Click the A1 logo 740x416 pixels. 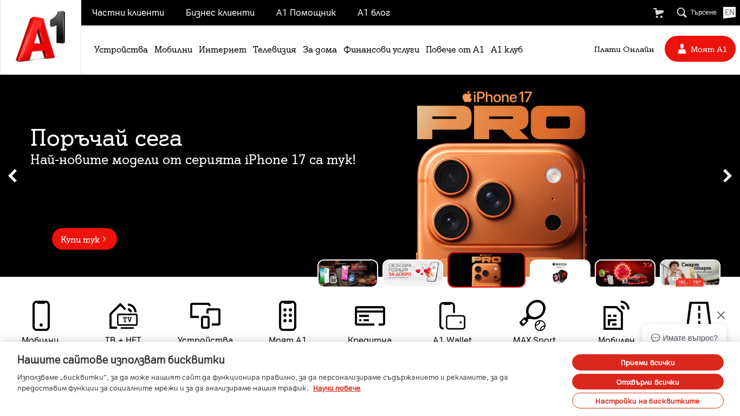[41, 36]
